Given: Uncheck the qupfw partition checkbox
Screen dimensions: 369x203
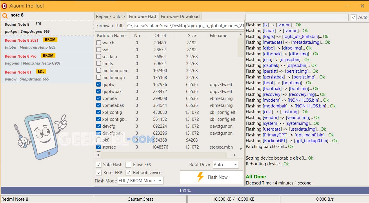Looking at the screenshot, I should (x=99, y=84).
